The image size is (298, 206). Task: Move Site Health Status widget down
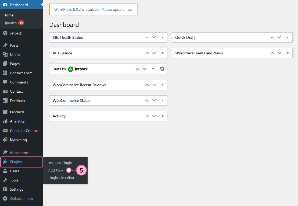coord(154,37)
